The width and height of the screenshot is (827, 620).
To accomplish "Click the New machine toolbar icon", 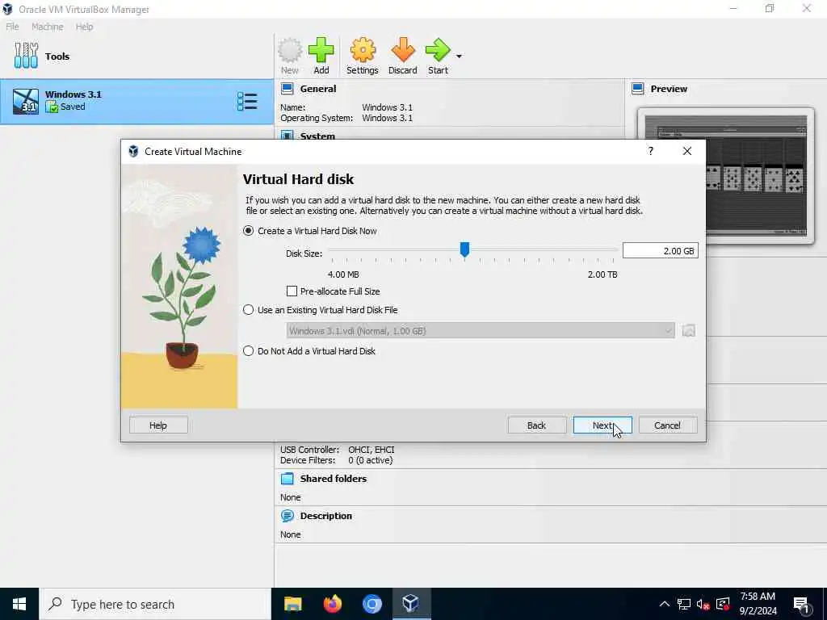I will point(290,56).
